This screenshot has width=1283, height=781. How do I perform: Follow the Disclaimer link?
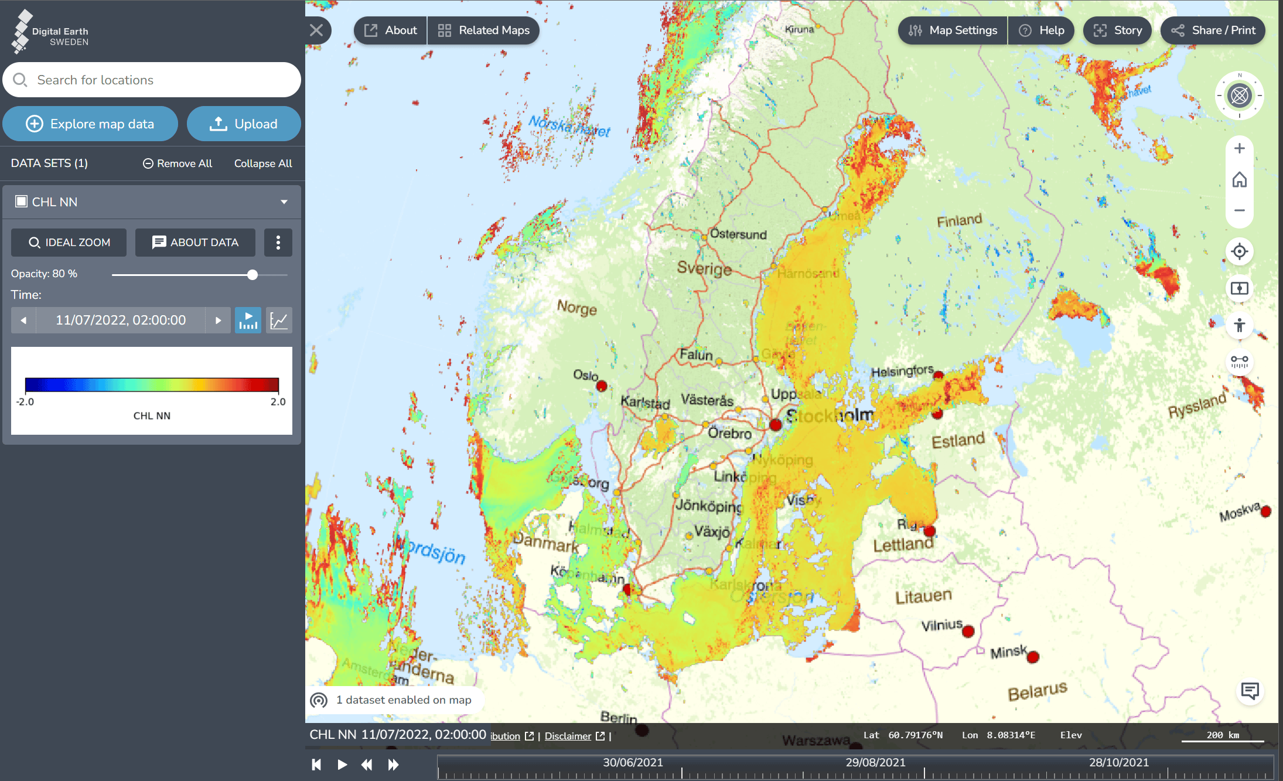[568, 736]
